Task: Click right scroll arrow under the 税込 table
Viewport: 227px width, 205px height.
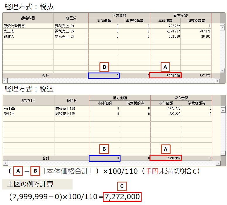Action: click(x=218, y=163)
